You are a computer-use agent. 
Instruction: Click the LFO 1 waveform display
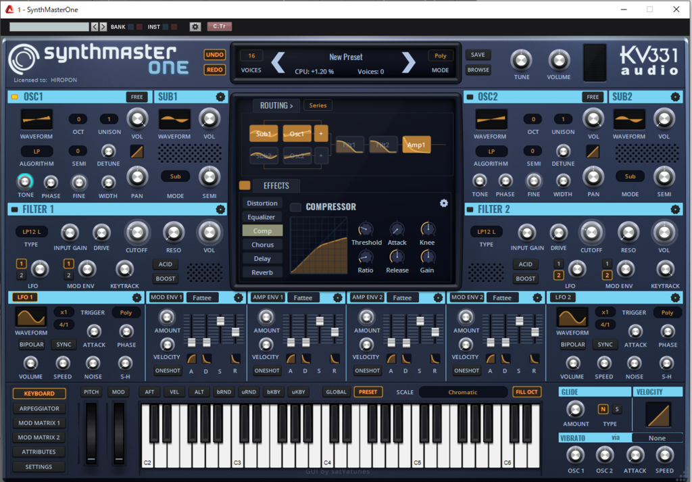(x=30, y=317)
